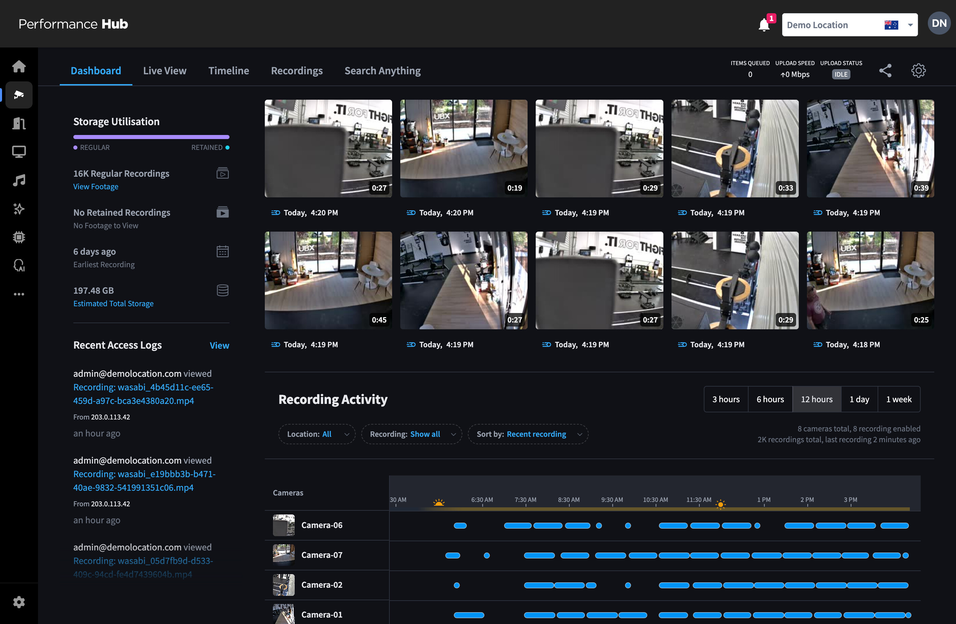956x624 pixels.
Task: Select the 3 hours range
Action: [x=726, y=399]
